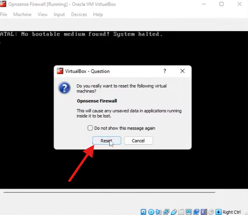Screen dimensions: 248x215
Task: Open the View menu
Action: (x=42, y=14)
